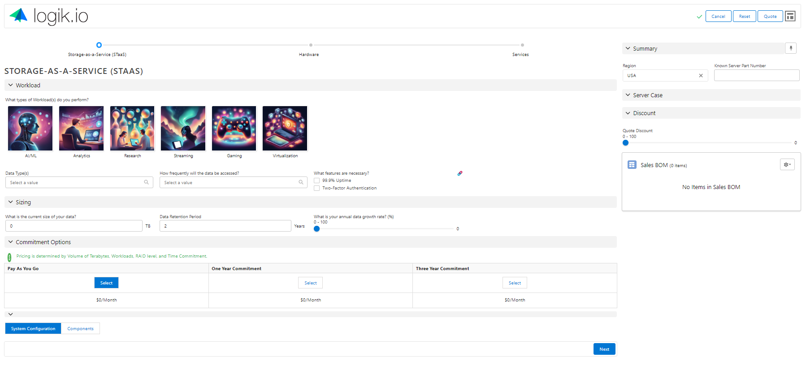
Task: Choose the Gaming workload image
Action: coord(234,129)
